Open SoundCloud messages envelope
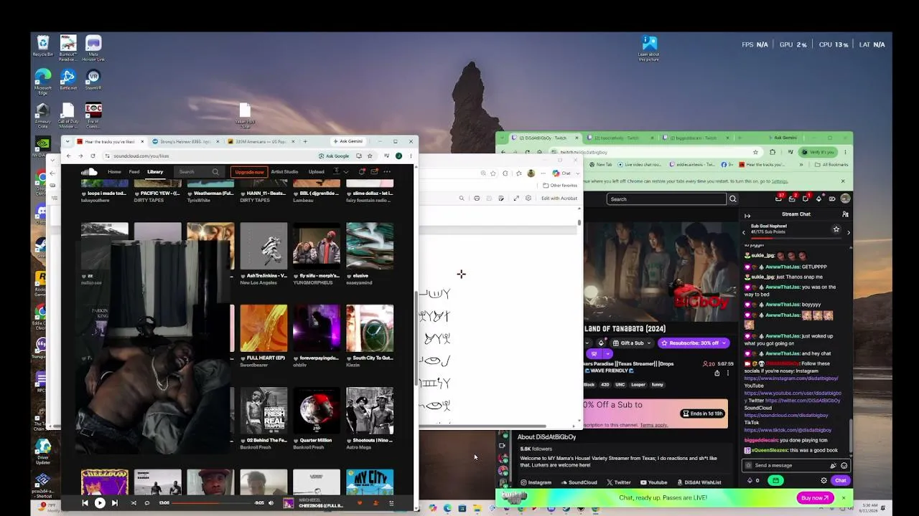 [374, 172]
